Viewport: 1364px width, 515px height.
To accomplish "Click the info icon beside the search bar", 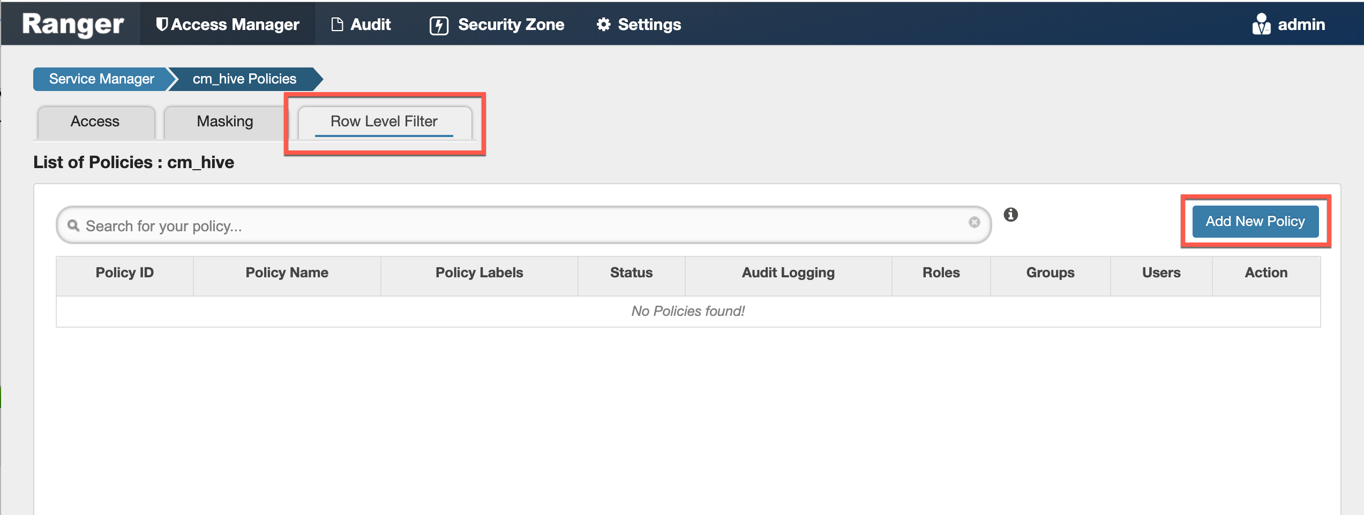I will (x=1010, y=215).
